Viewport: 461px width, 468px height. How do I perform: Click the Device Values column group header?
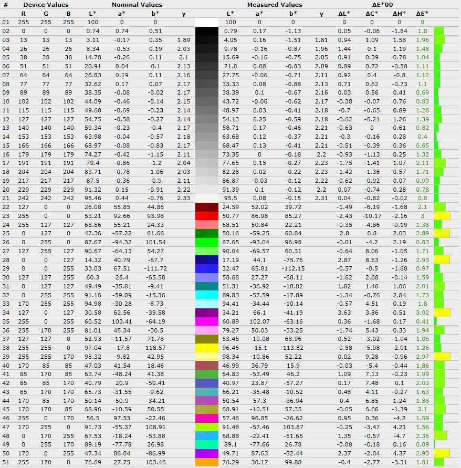(x=46, y=5)
